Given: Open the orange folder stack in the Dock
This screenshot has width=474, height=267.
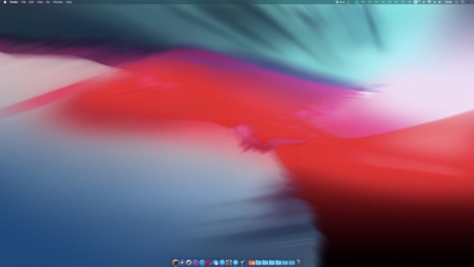Looking at the screenshot, I should [x=252, y=263].
